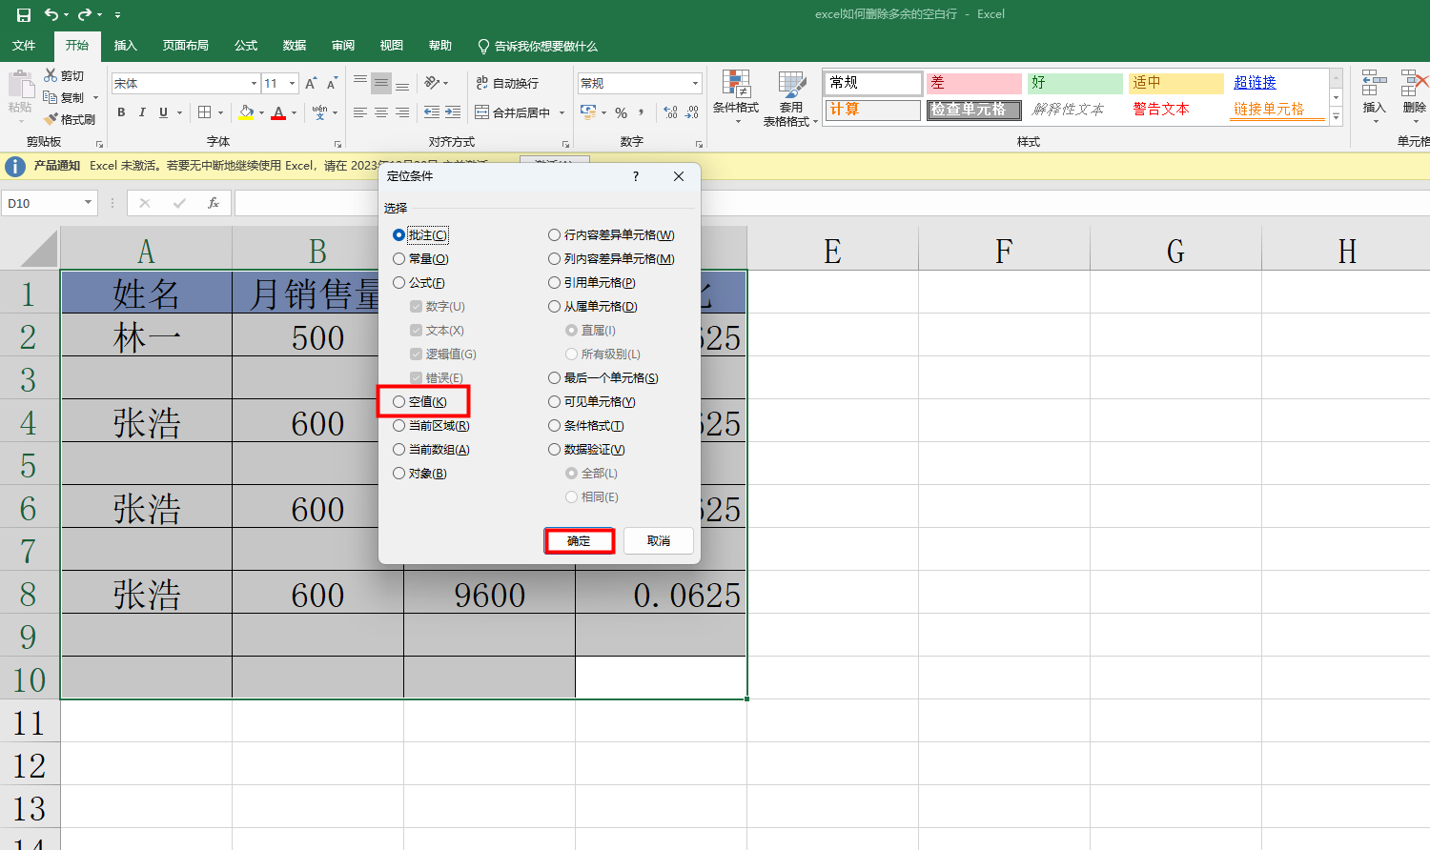Expand the cell styles gallery arrow

coord(1336,117)
